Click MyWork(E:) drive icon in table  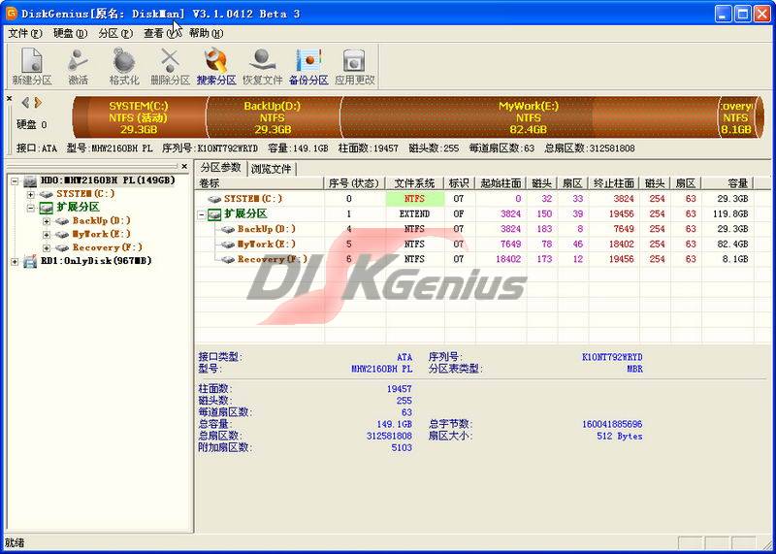click(228, 244)
